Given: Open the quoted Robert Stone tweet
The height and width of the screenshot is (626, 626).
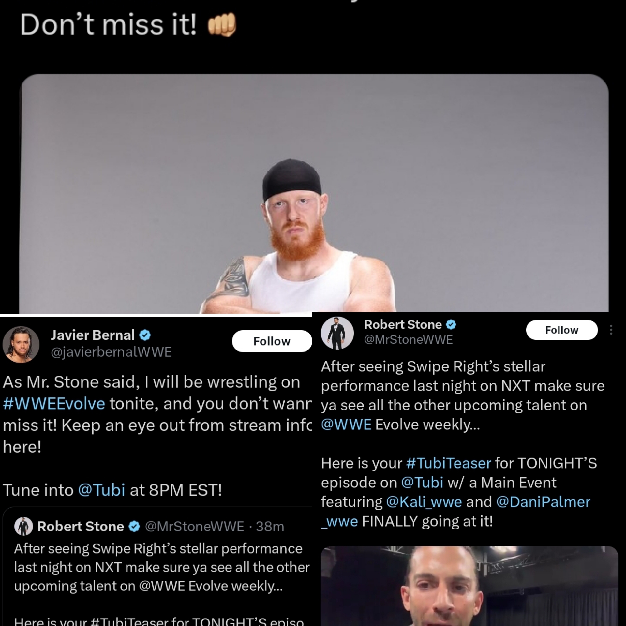Looking at the screenshot, I should tap(158, 567).
